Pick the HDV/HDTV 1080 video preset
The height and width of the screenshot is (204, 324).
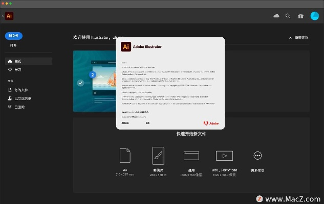(224, 156)
